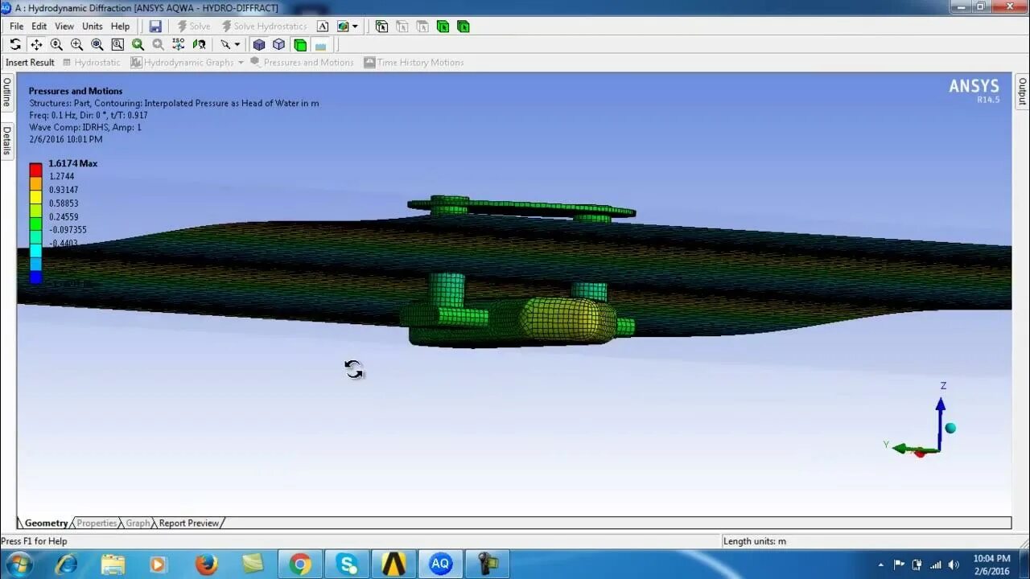Expand the Details side panel
Viewport: 1030px width, 579px height.
[6, 141]
